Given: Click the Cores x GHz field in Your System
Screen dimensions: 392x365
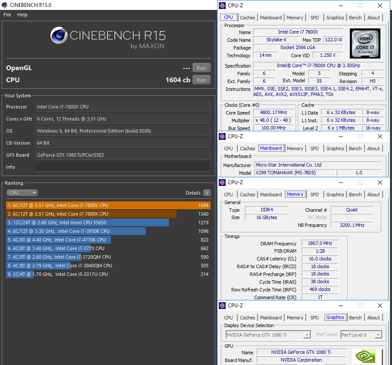Looking at the screenshot, I should (x=122, y=119).
